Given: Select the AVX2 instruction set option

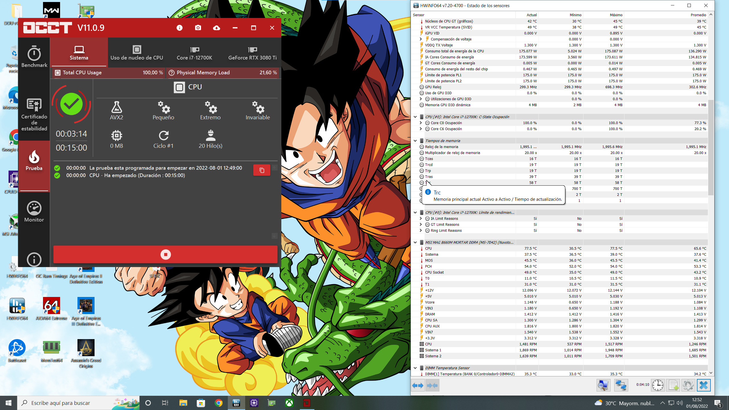Looking at the screenshot, I should [x=116, y=110].
